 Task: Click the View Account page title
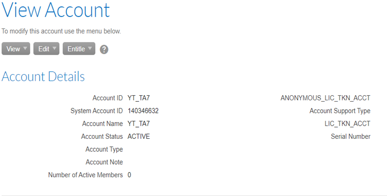56,10
